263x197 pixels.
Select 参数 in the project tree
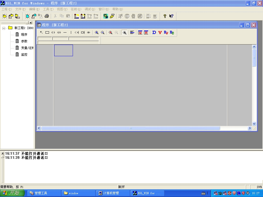pyautogui.click(x=24, y=41)
